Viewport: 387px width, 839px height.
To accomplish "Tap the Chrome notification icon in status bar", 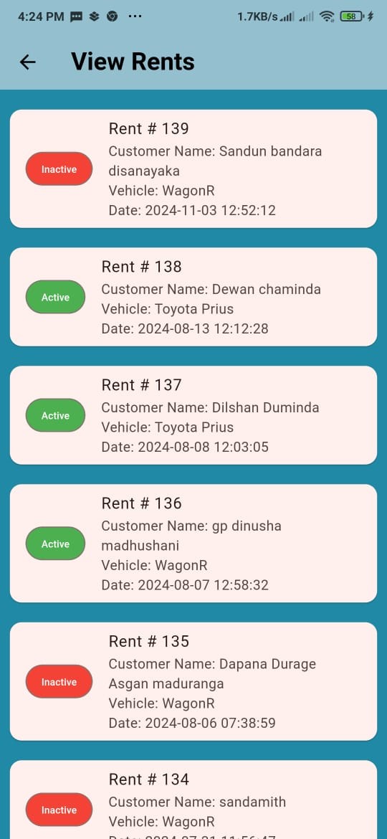I will (112, 16).
